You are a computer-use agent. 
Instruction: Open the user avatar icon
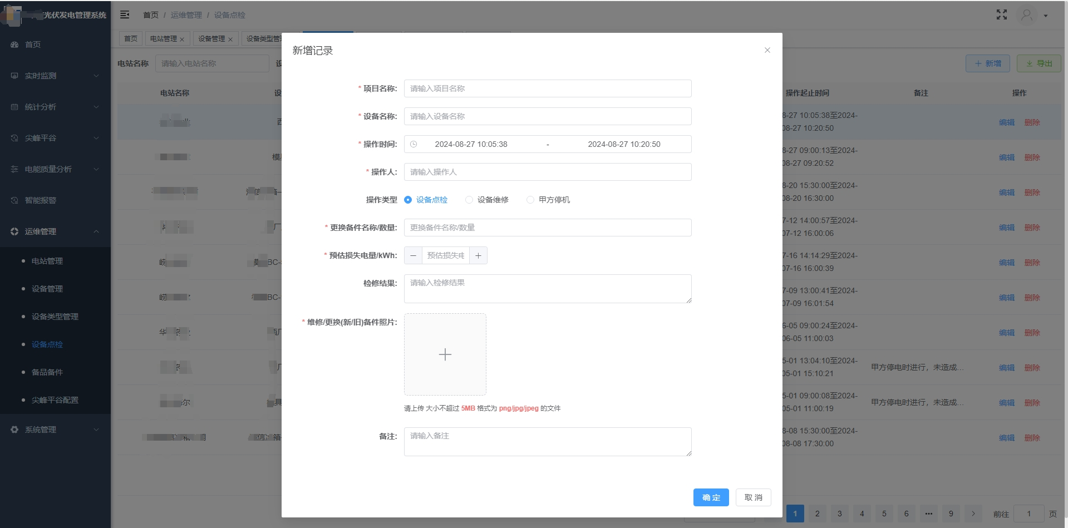coord(1027,15)
